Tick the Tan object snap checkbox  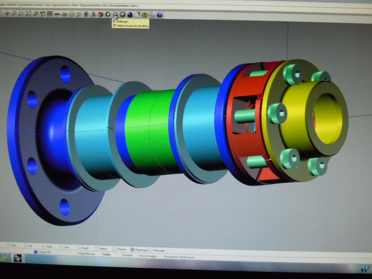click(x=61, y=247)
